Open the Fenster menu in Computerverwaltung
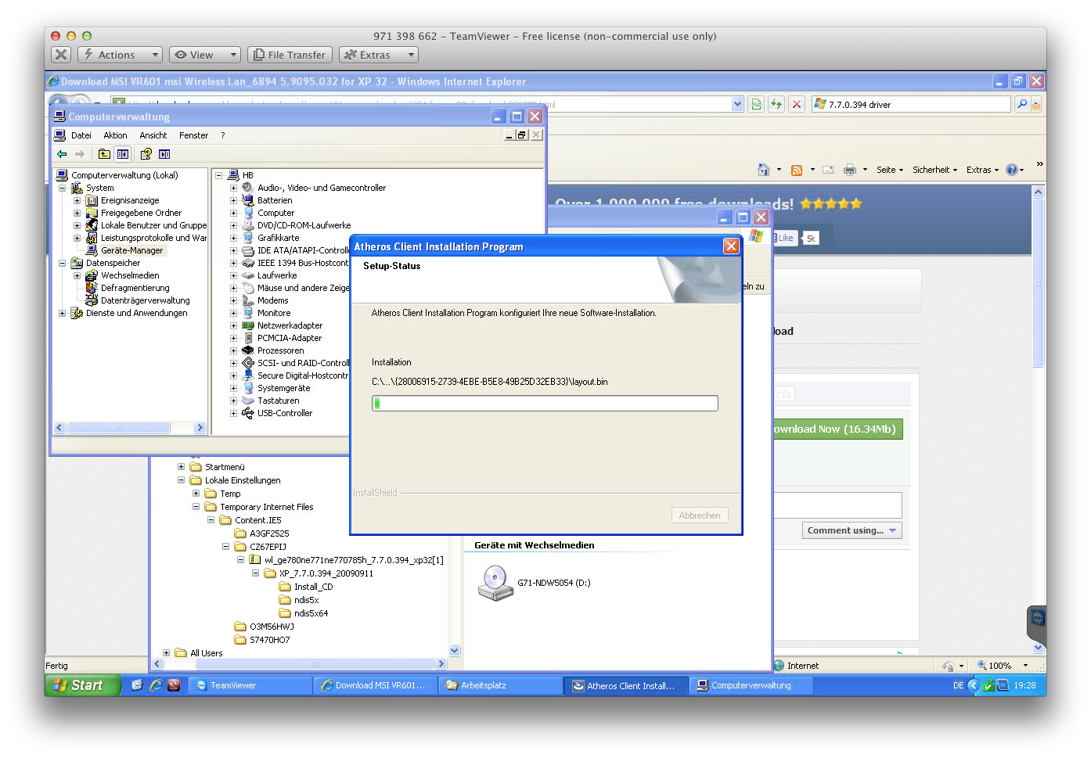Viewport: 1091px width, 758px height. (193, 135)
